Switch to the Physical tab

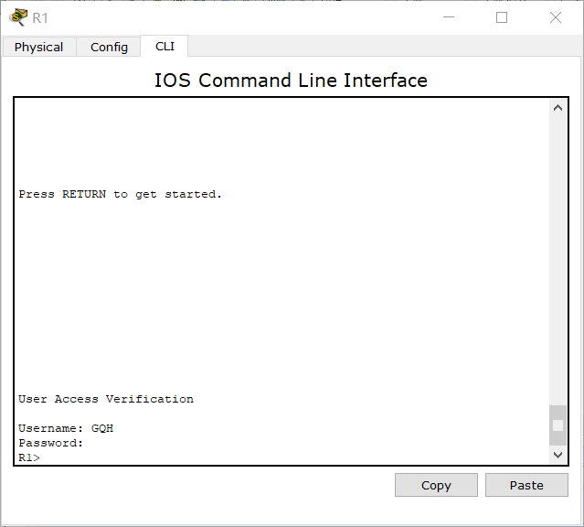[x=38, y=47]
